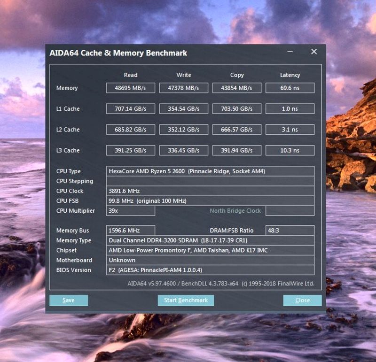The image size is (376, 362).
Task: Click the DRAM:FSB Ratio label
Action: click(232, 231)
